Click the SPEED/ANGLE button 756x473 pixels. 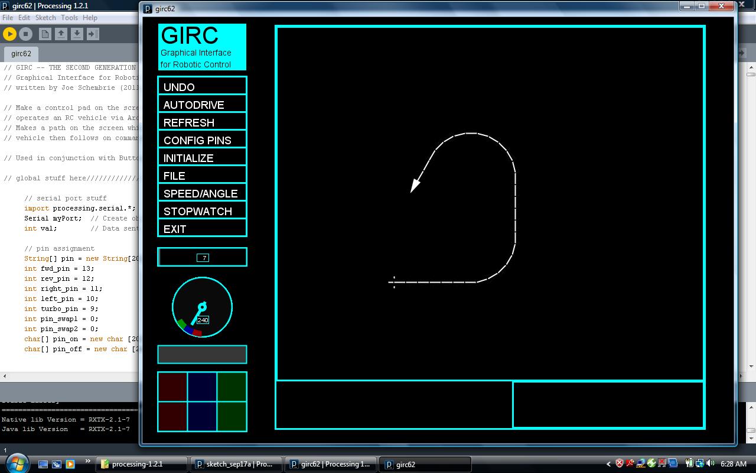pos(202,193)
